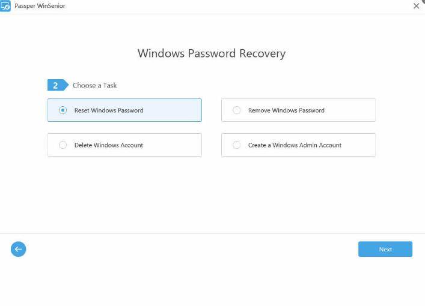The height and width of the screenshot is (306, 425).
Task: Select the Remove Windows Password radio button
Action: [237, 110]
